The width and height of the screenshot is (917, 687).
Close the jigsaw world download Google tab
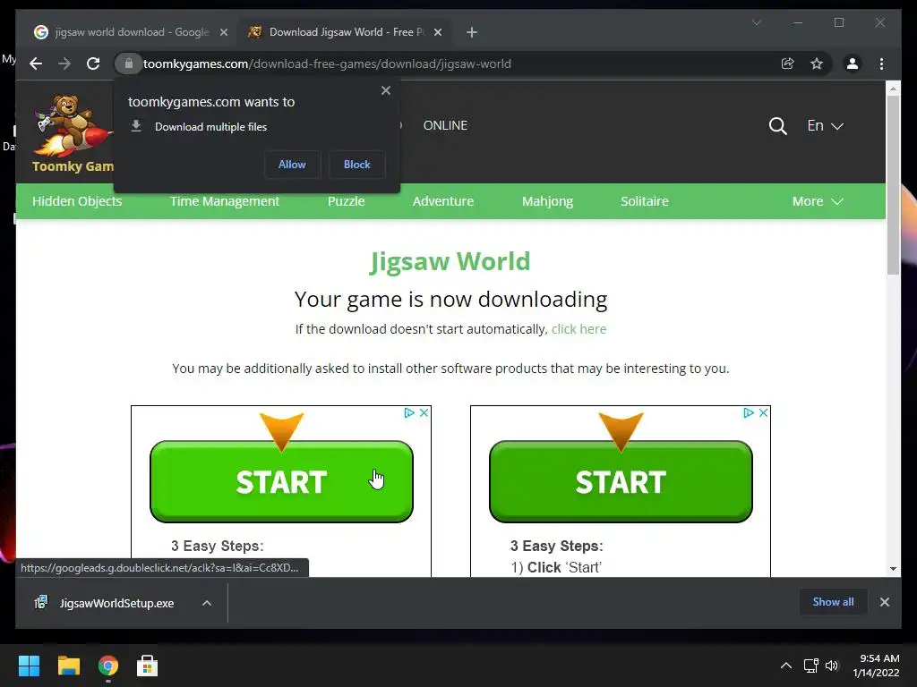click(x=223, y=32)
